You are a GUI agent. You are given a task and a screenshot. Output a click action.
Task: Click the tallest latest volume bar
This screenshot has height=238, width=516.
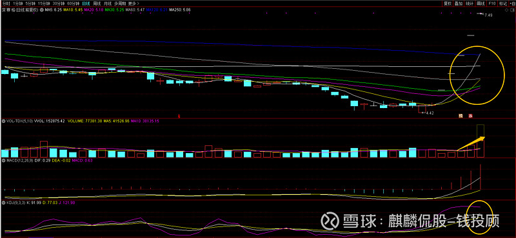(x=481, y=141)
